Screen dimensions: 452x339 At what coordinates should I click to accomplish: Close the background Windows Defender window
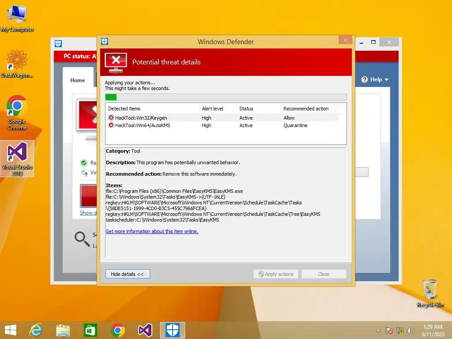pyautogui.click(x=389, y=42)
